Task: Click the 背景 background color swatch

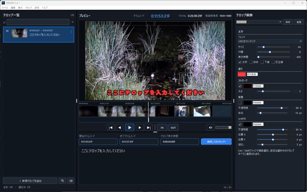Action: pos(247,103)
